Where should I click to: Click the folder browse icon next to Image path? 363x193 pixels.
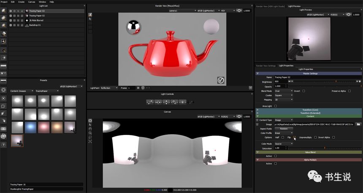tap(358, 124)
